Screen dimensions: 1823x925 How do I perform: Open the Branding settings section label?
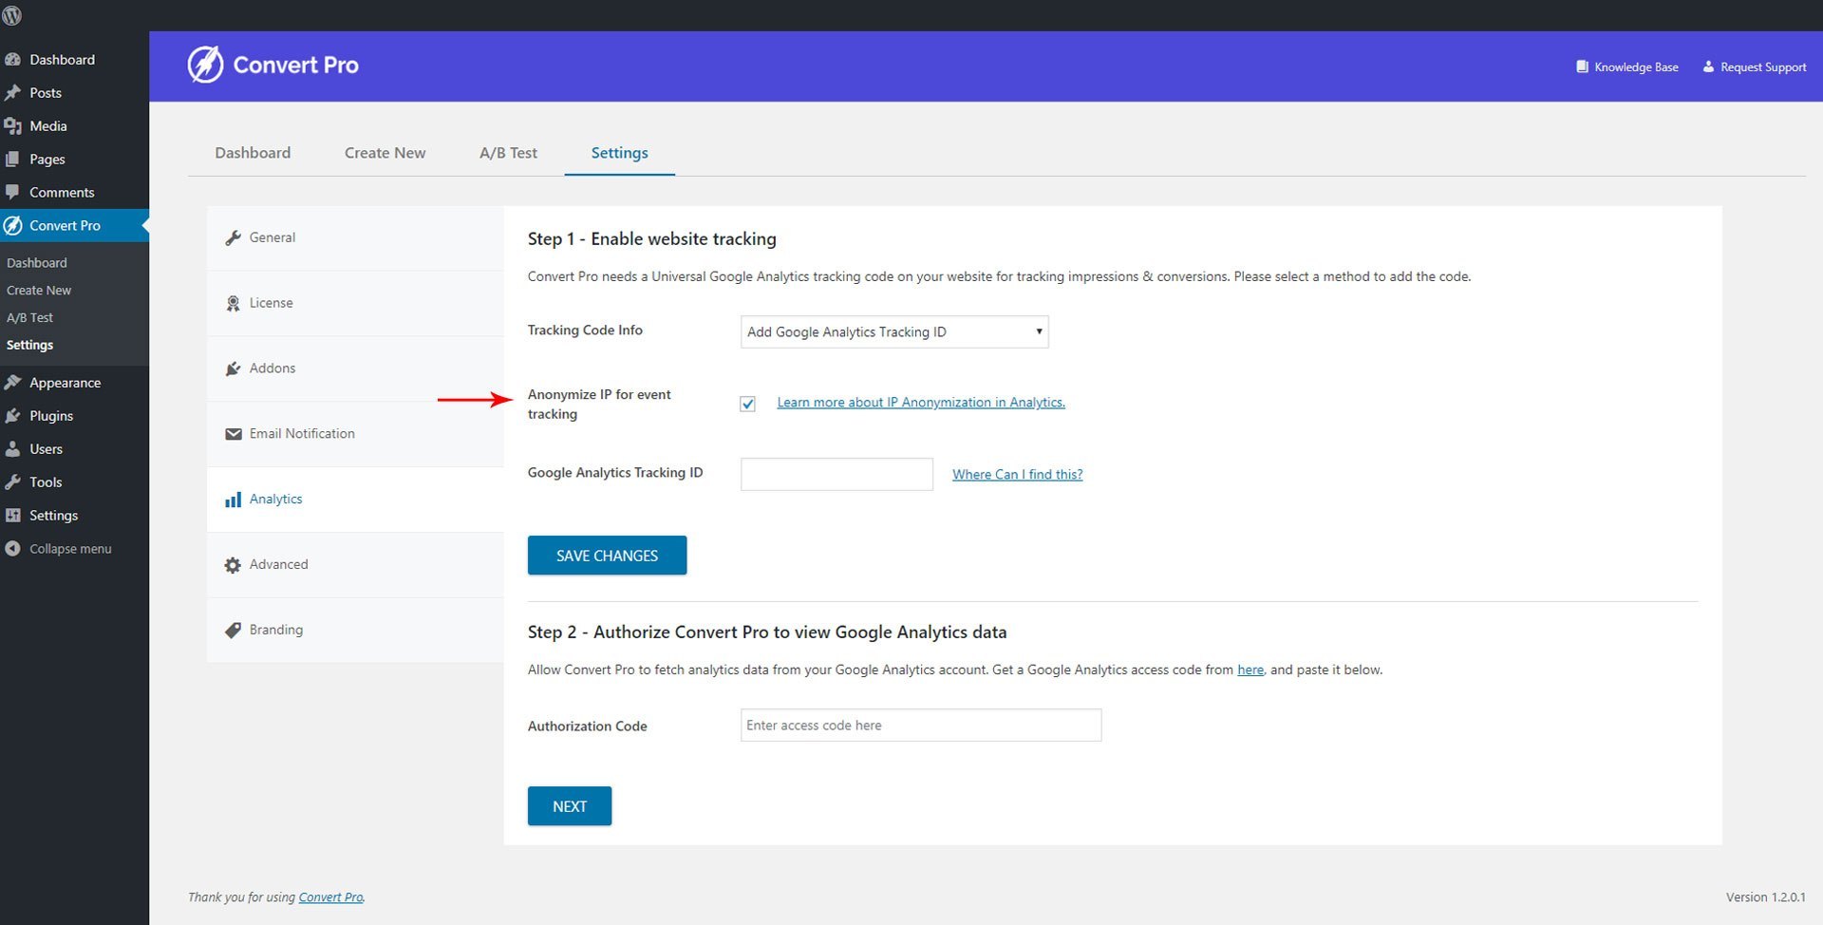click(x=276, y=630)
